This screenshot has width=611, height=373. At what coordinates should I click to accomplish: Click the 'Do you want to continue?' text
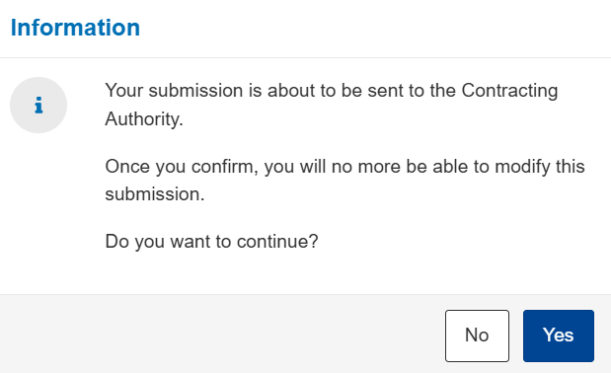coord(211,242)
